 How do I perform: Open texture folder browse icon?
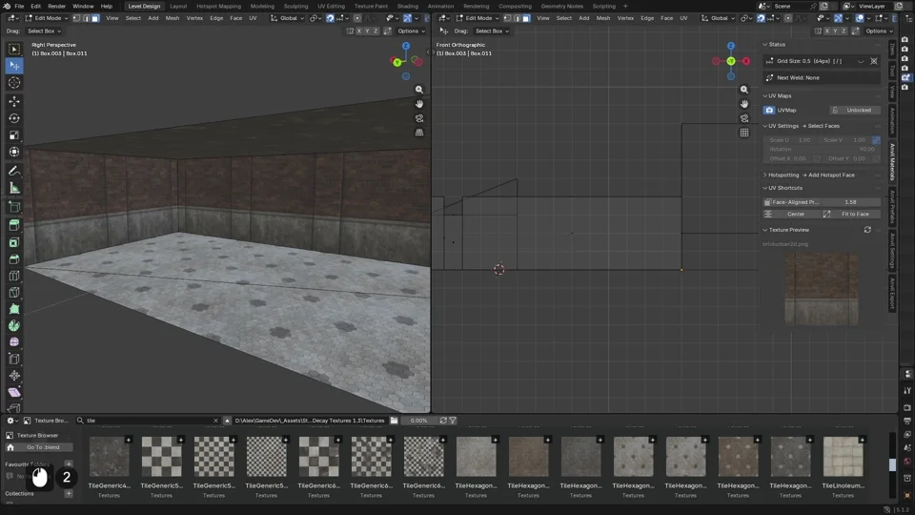(x=394, y=421)
